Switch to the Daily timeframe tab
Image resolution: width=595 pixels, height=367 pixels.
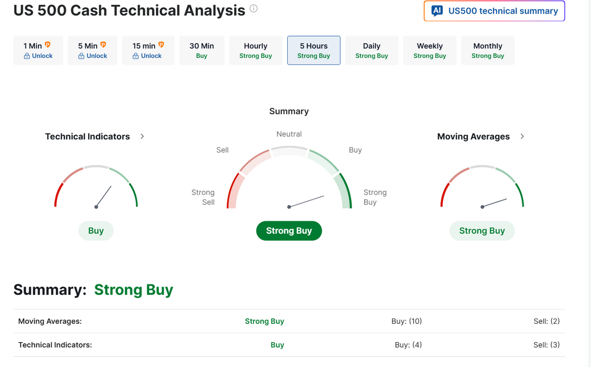pyautogui.click(x=372, y=50)
